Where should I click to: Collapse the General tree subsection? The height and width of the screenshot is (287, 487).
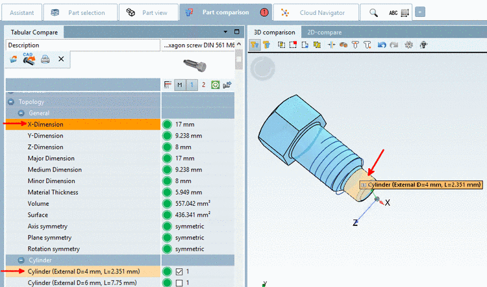(x=21, y=113)
